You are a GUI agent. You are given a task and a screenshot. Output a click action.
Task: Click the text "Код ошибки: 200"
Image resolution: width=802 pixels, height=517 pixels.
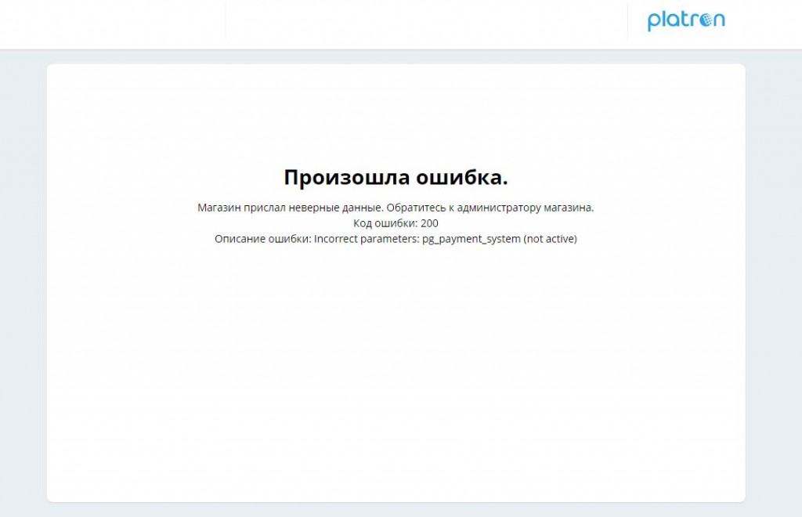coord(396,223)
